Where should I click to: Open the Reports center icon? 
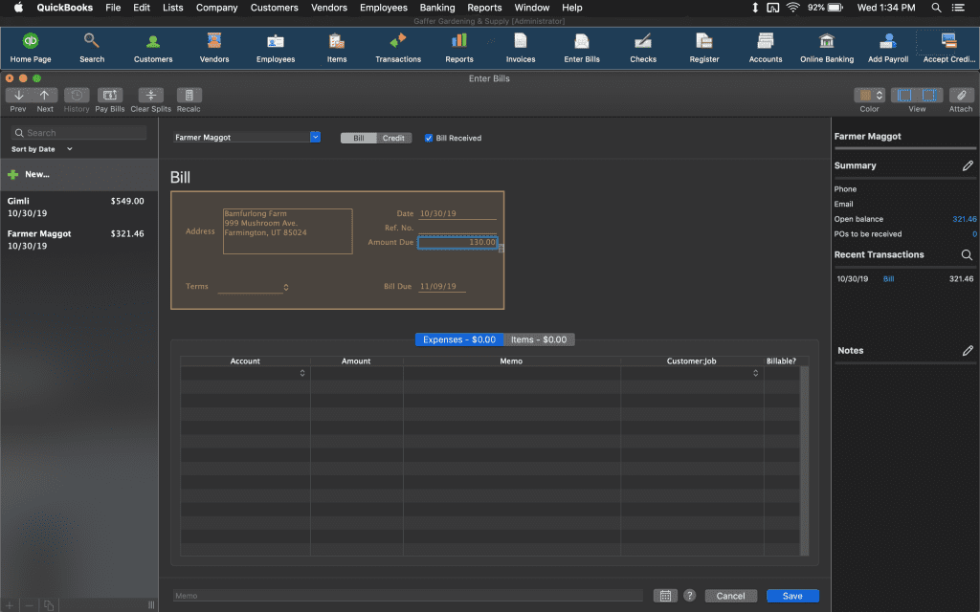[459, 48]
